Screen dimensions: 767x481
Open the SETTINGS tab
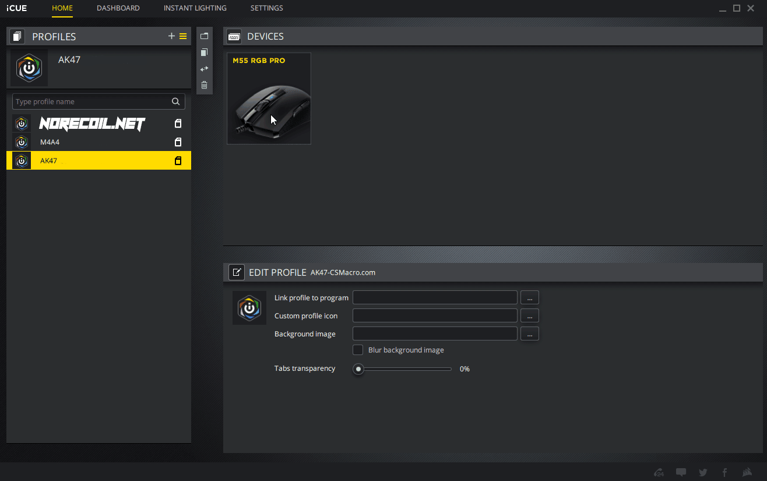click(267, 8)
